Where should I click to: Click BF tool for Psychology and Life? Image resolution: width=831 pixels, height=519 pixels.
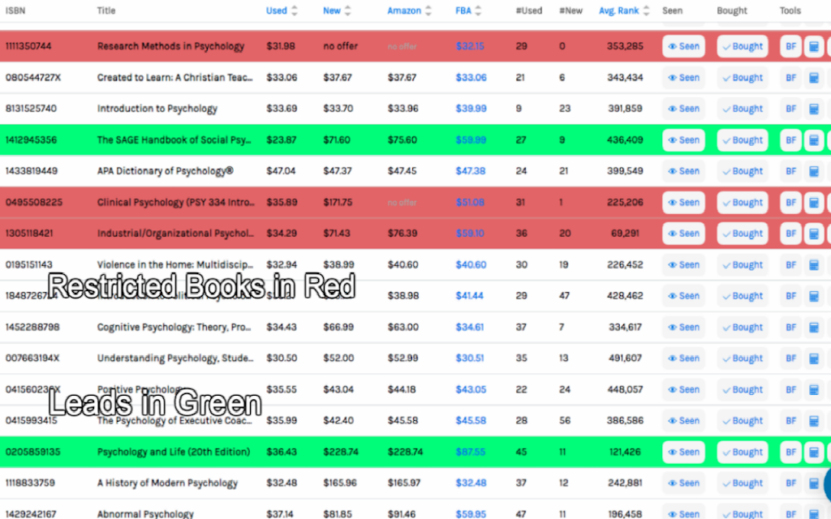point(790,453)
